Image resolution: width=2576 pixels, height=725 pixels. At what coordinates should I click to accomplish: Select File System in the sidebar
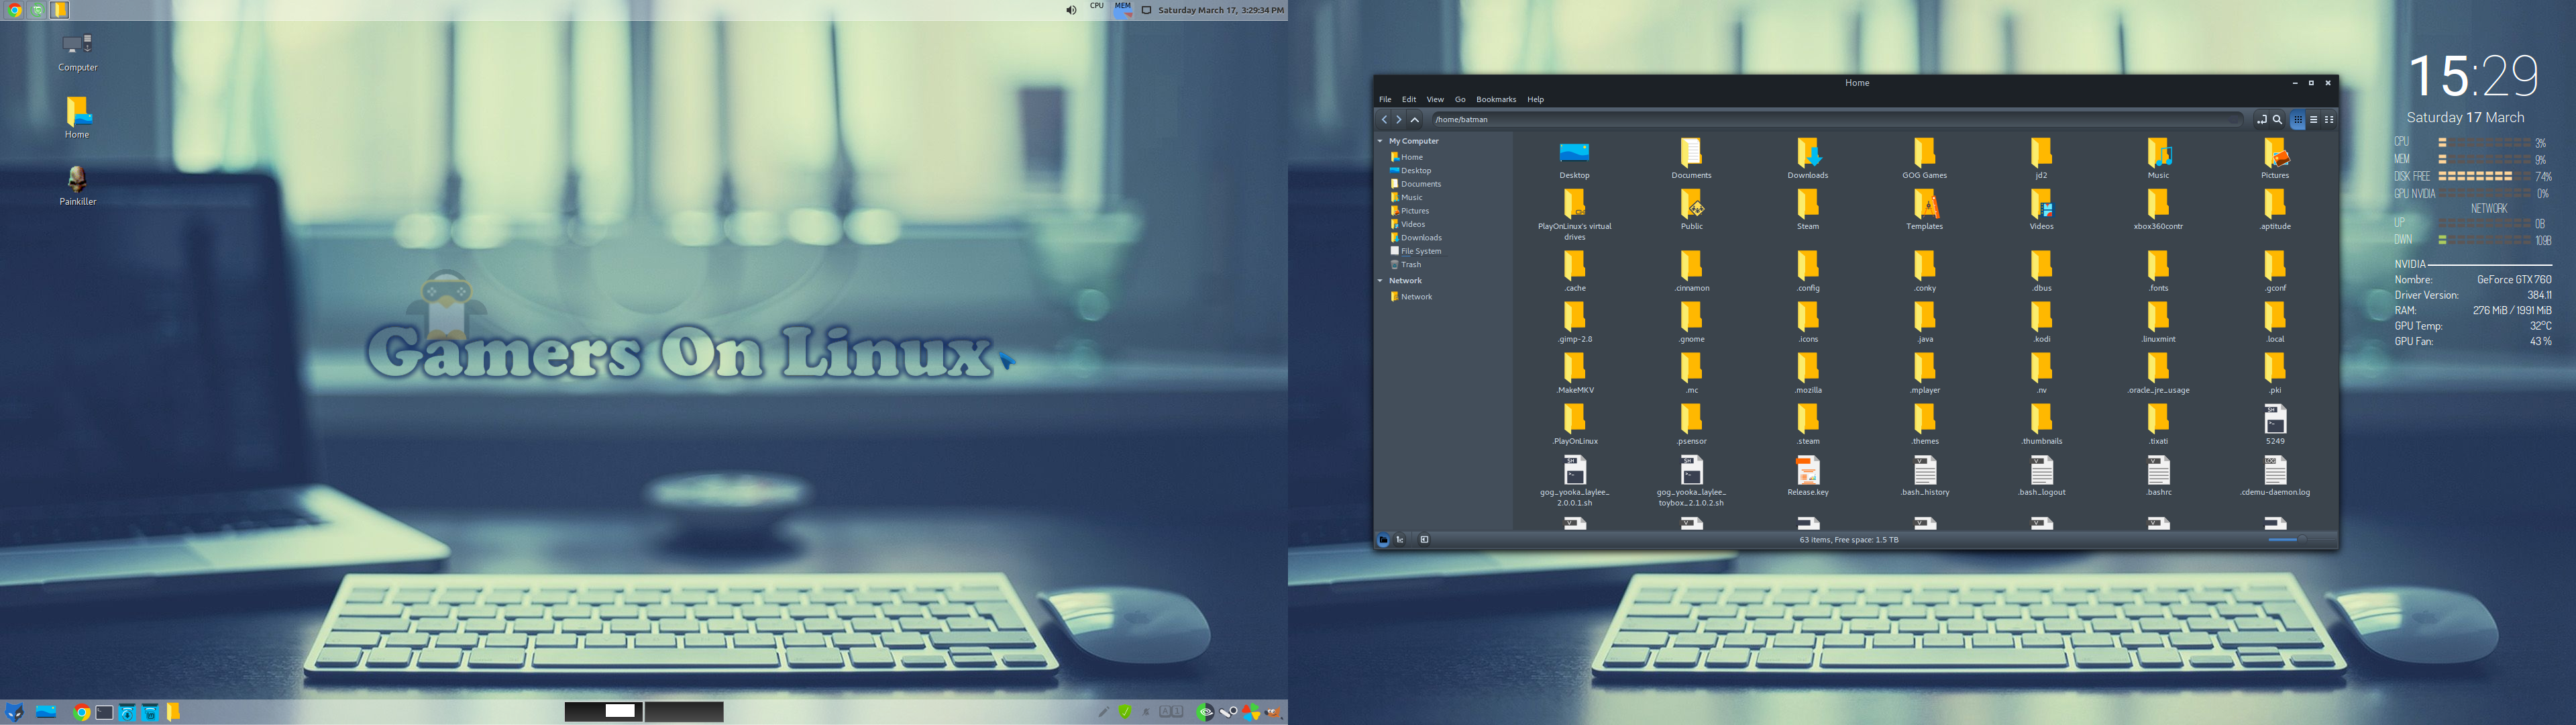tap(1415, 251)
